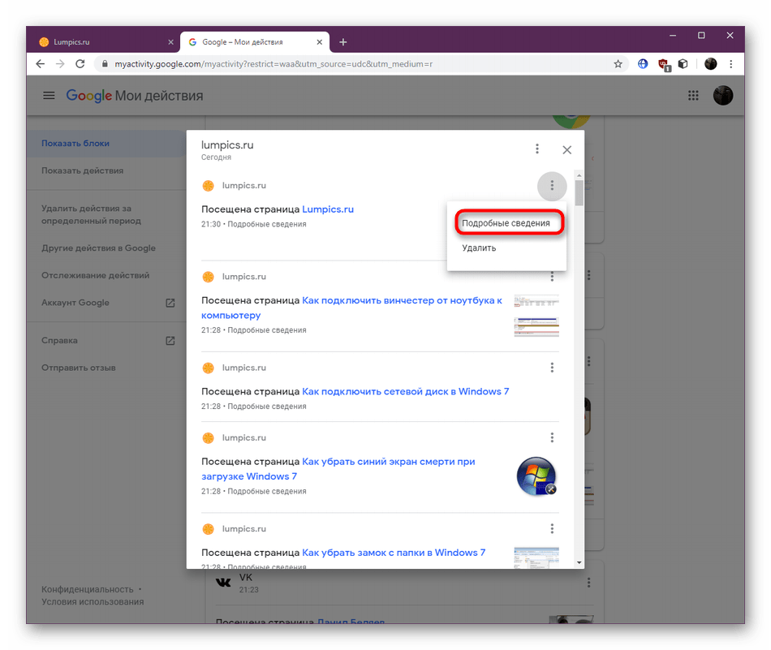This screenshot has height=650, width=771.
Task: Click the Windows 7 logo thumbnail
Action: tap(536, 476)
